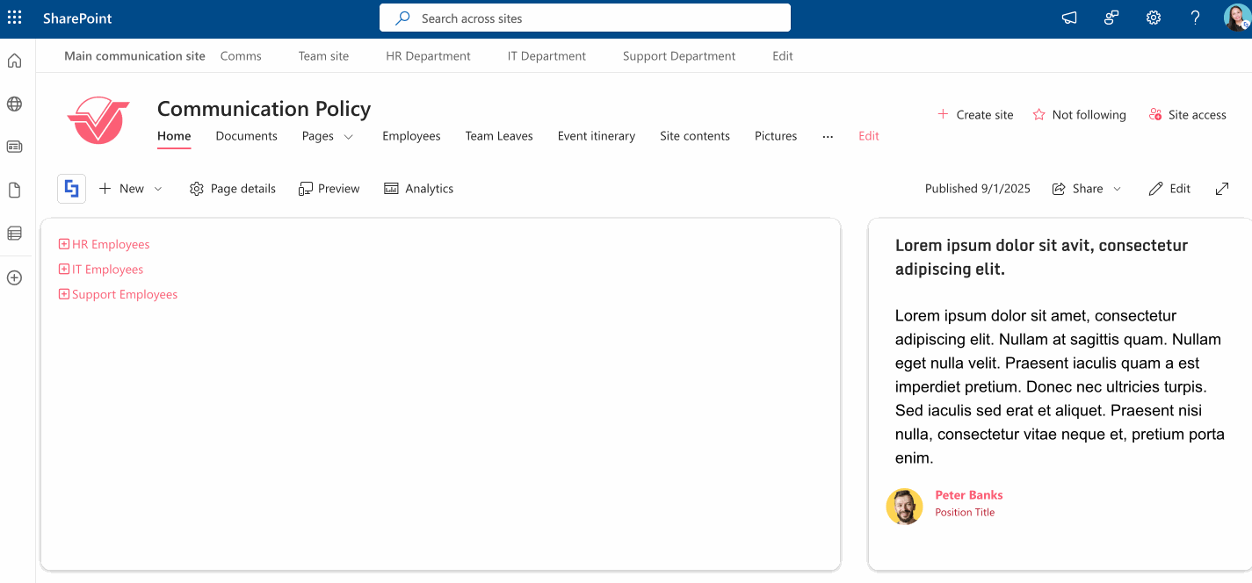Screen dimensions: 1252x583
Task: Open the help question mark icon
Action: click(x=1196, y=18)
